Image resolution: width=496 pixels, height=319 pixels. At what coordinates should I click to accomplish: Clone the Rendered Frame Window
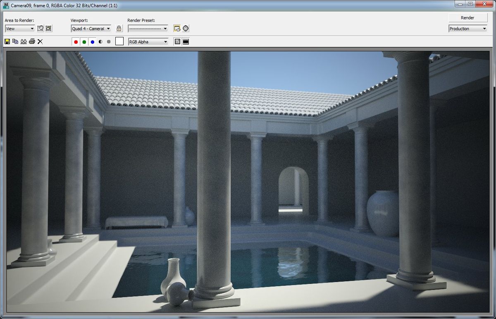(x=24, y=41)
